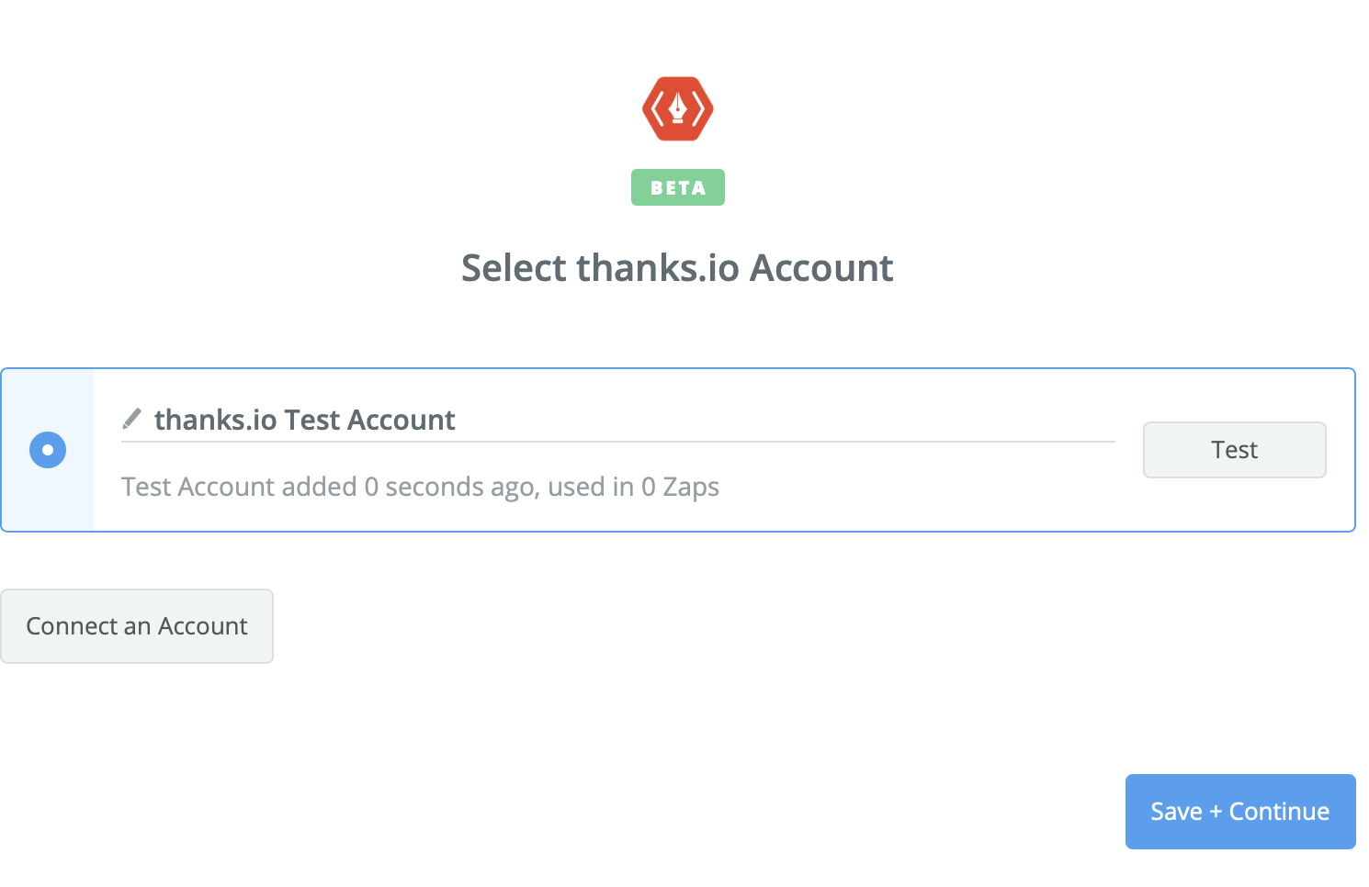This screenshot has width=1369, height=887.
Task: Select the thanks.io Test Account radio button
Action: pos(48,450)
